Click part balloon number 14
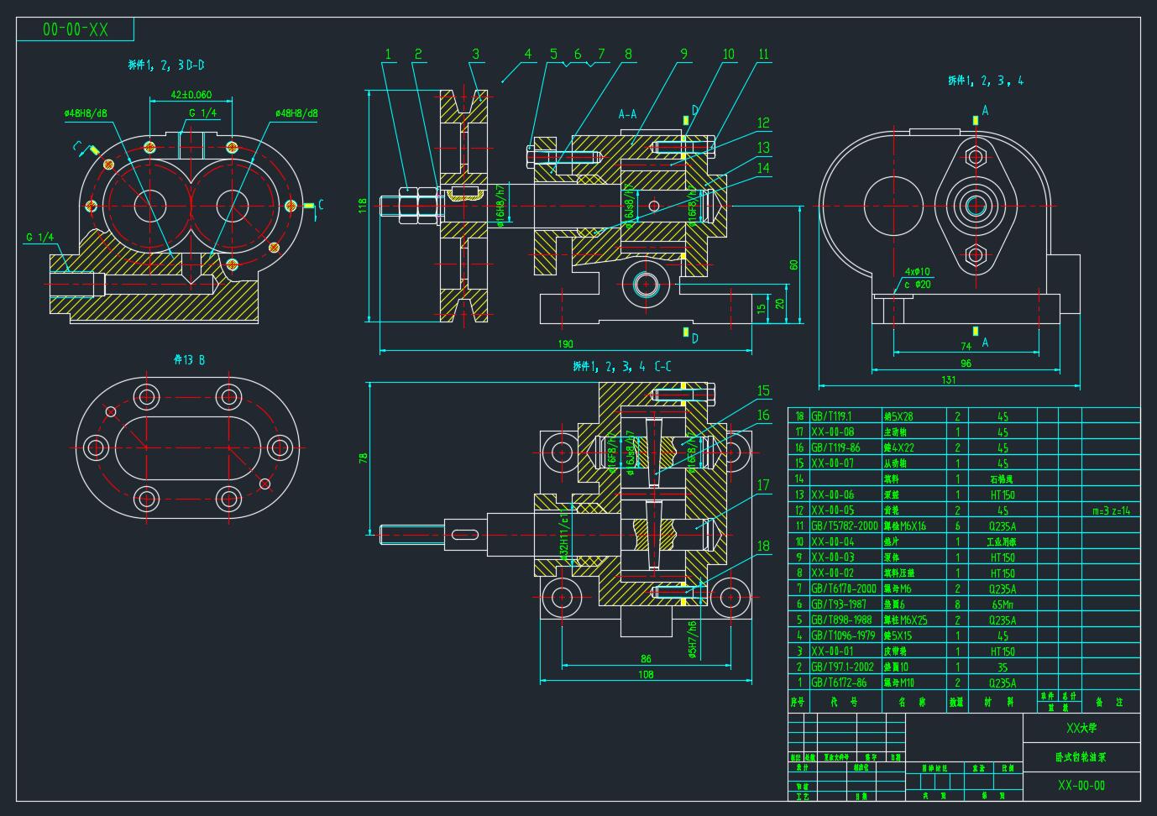Screen dimensions: 1157x816 point(762,169)
